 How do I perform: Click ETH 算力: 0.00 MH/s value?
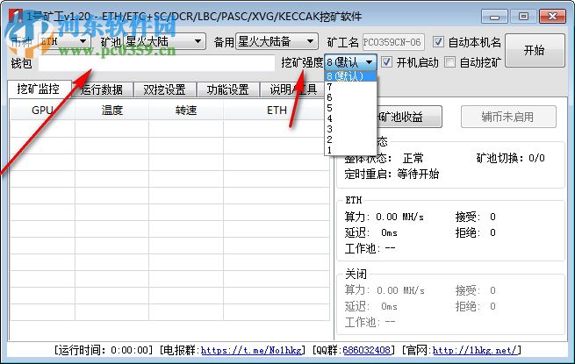pos(384,217)
